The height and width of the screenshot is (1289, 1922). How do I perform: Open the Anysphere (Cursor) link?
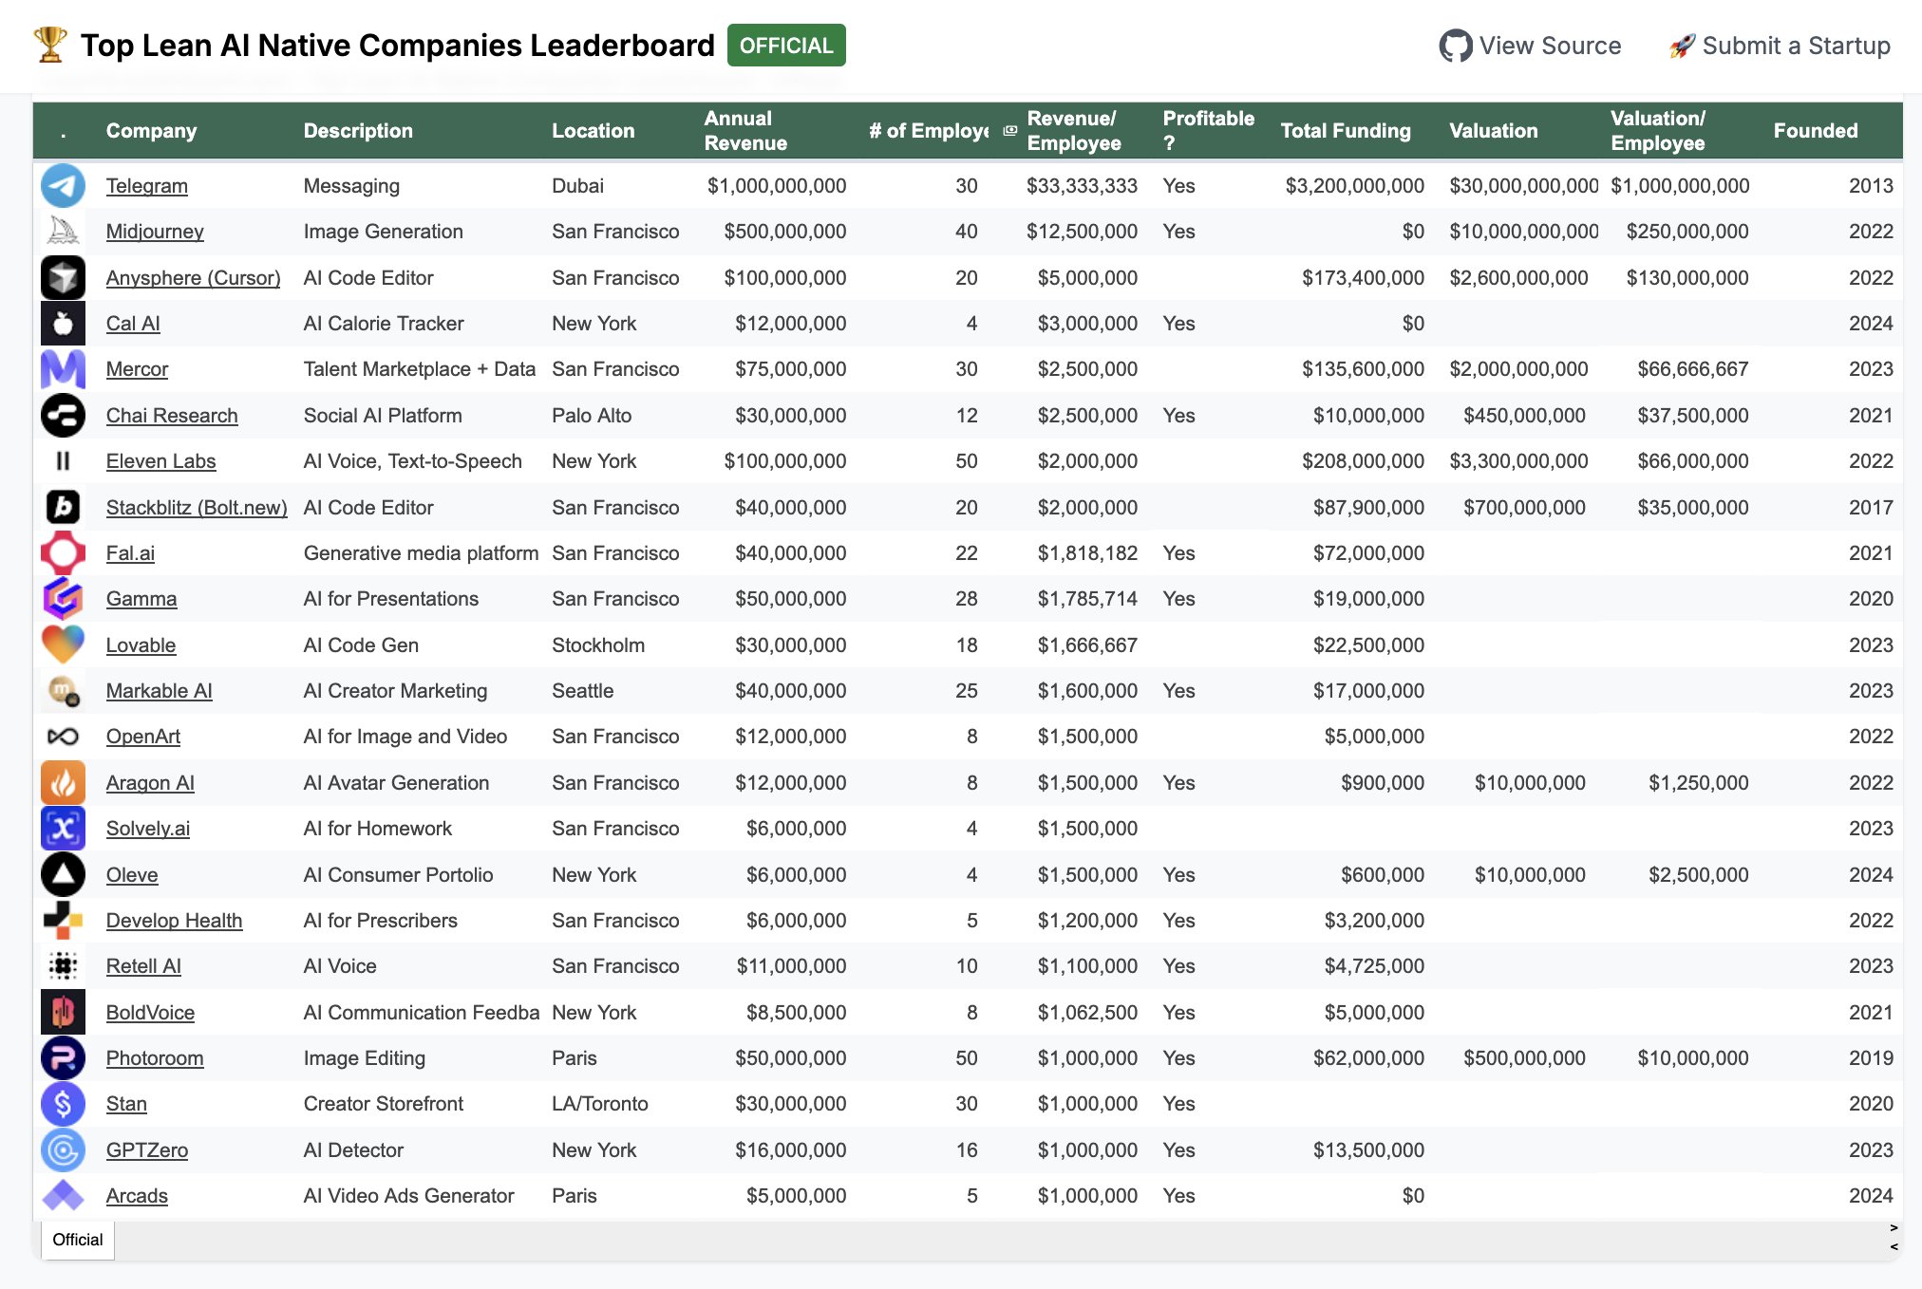pyautogui.click(x=193, y=278)
